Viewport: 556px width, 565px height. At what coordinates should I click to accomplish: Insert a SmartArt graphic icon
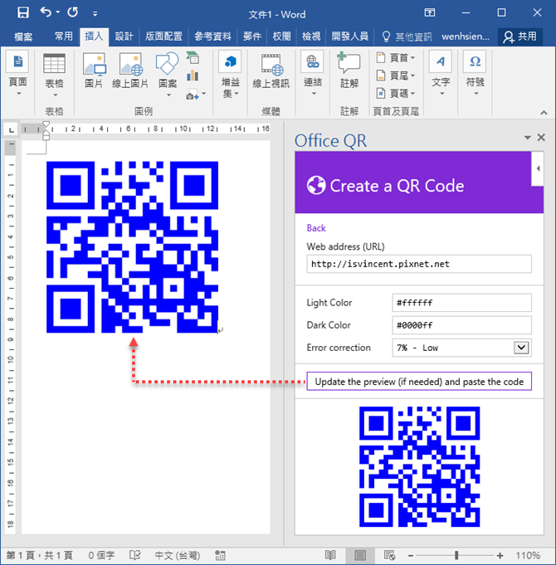point(193,57)
